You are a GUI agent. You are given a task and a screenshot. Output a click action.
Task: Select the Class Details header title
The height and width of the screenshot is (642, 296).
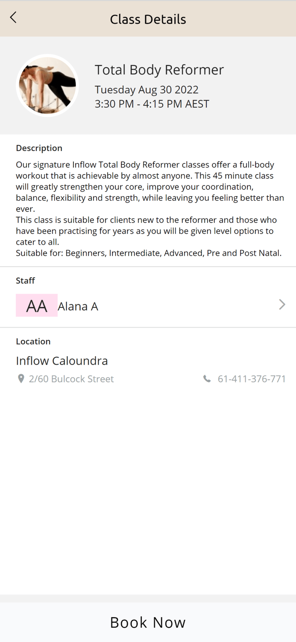pos(148,19)
